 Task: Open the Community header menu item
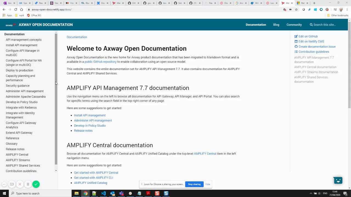tap(294, 25)
